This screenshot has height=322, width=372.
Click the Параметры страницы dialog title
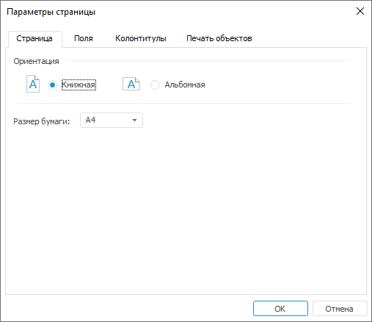click(51, 12)
